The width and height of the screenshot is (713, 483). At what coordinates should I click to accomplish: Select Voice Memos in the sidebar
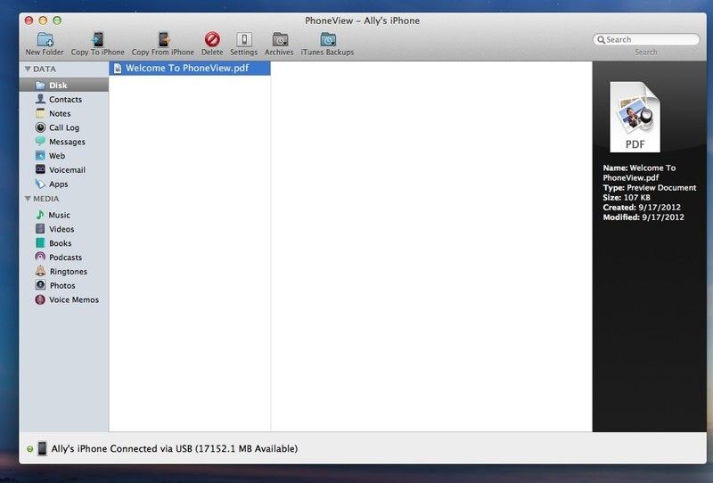tap(73, 300)
